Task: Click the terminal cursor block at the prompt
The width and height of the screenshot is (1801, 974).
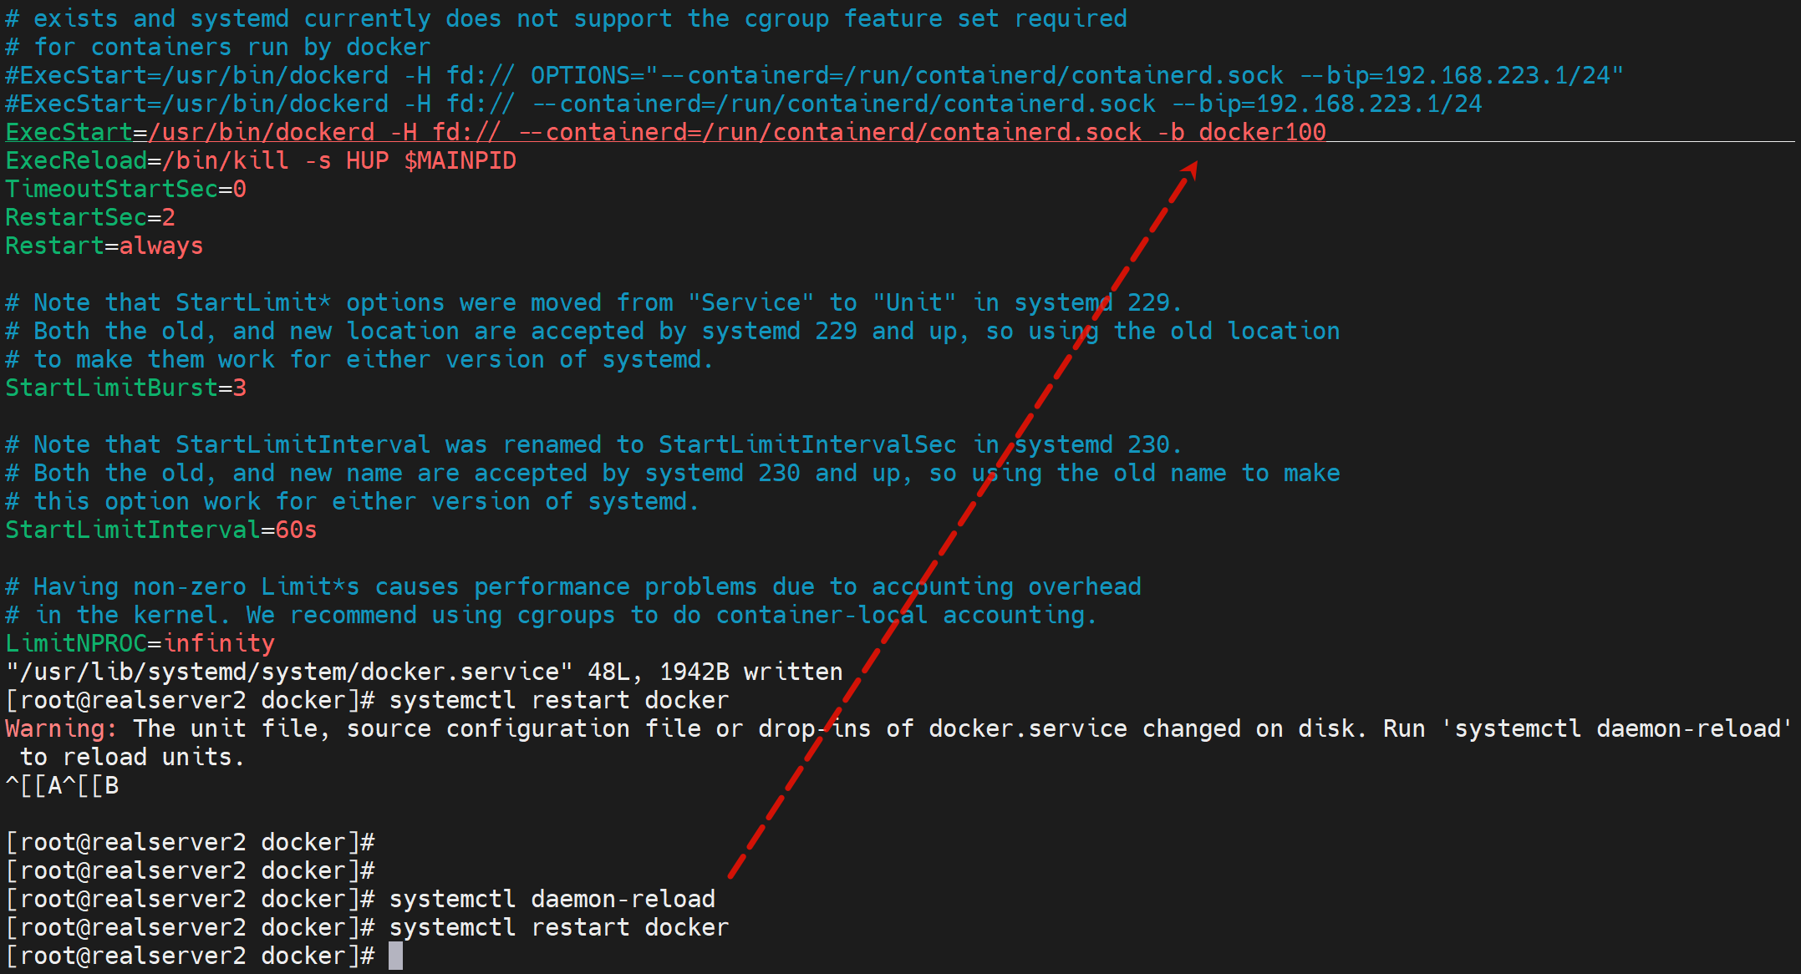Action: pos(395,956)
